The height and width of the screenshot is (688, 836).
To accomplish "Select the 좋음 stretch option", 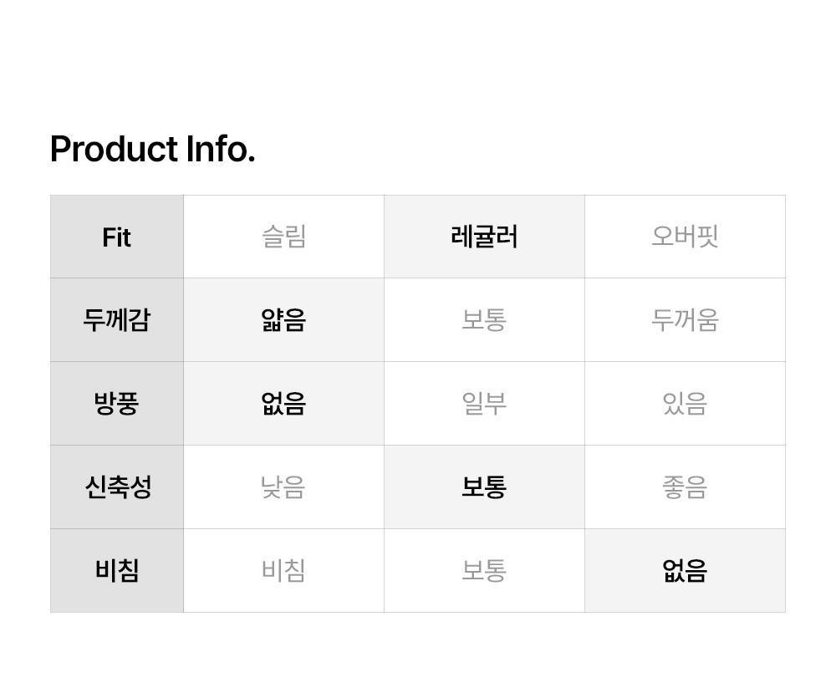I will click(x=685, y=487).
